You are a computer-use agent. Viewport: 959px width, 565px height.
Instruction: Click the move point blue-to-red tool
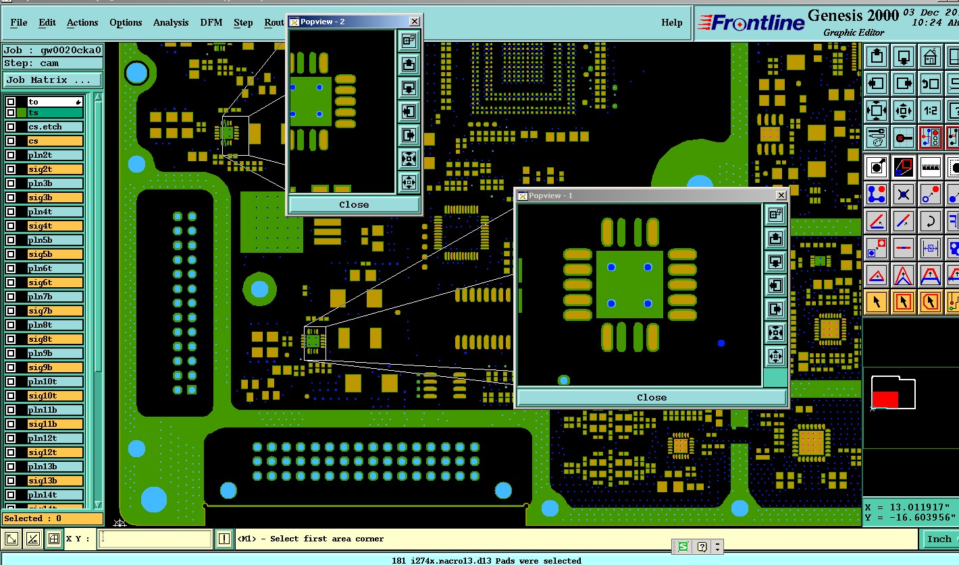[931, 195]
